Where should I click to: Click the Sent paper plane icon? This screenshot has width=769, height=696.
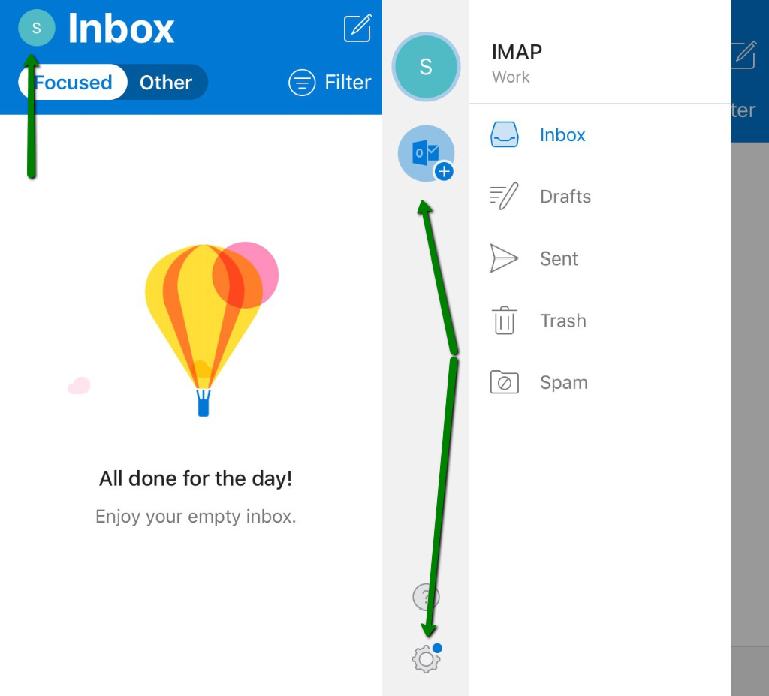click(x=504, y=258)
